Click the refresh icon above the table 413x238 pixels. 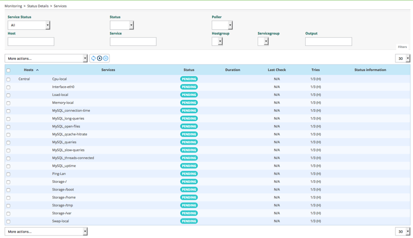point(93,58)
